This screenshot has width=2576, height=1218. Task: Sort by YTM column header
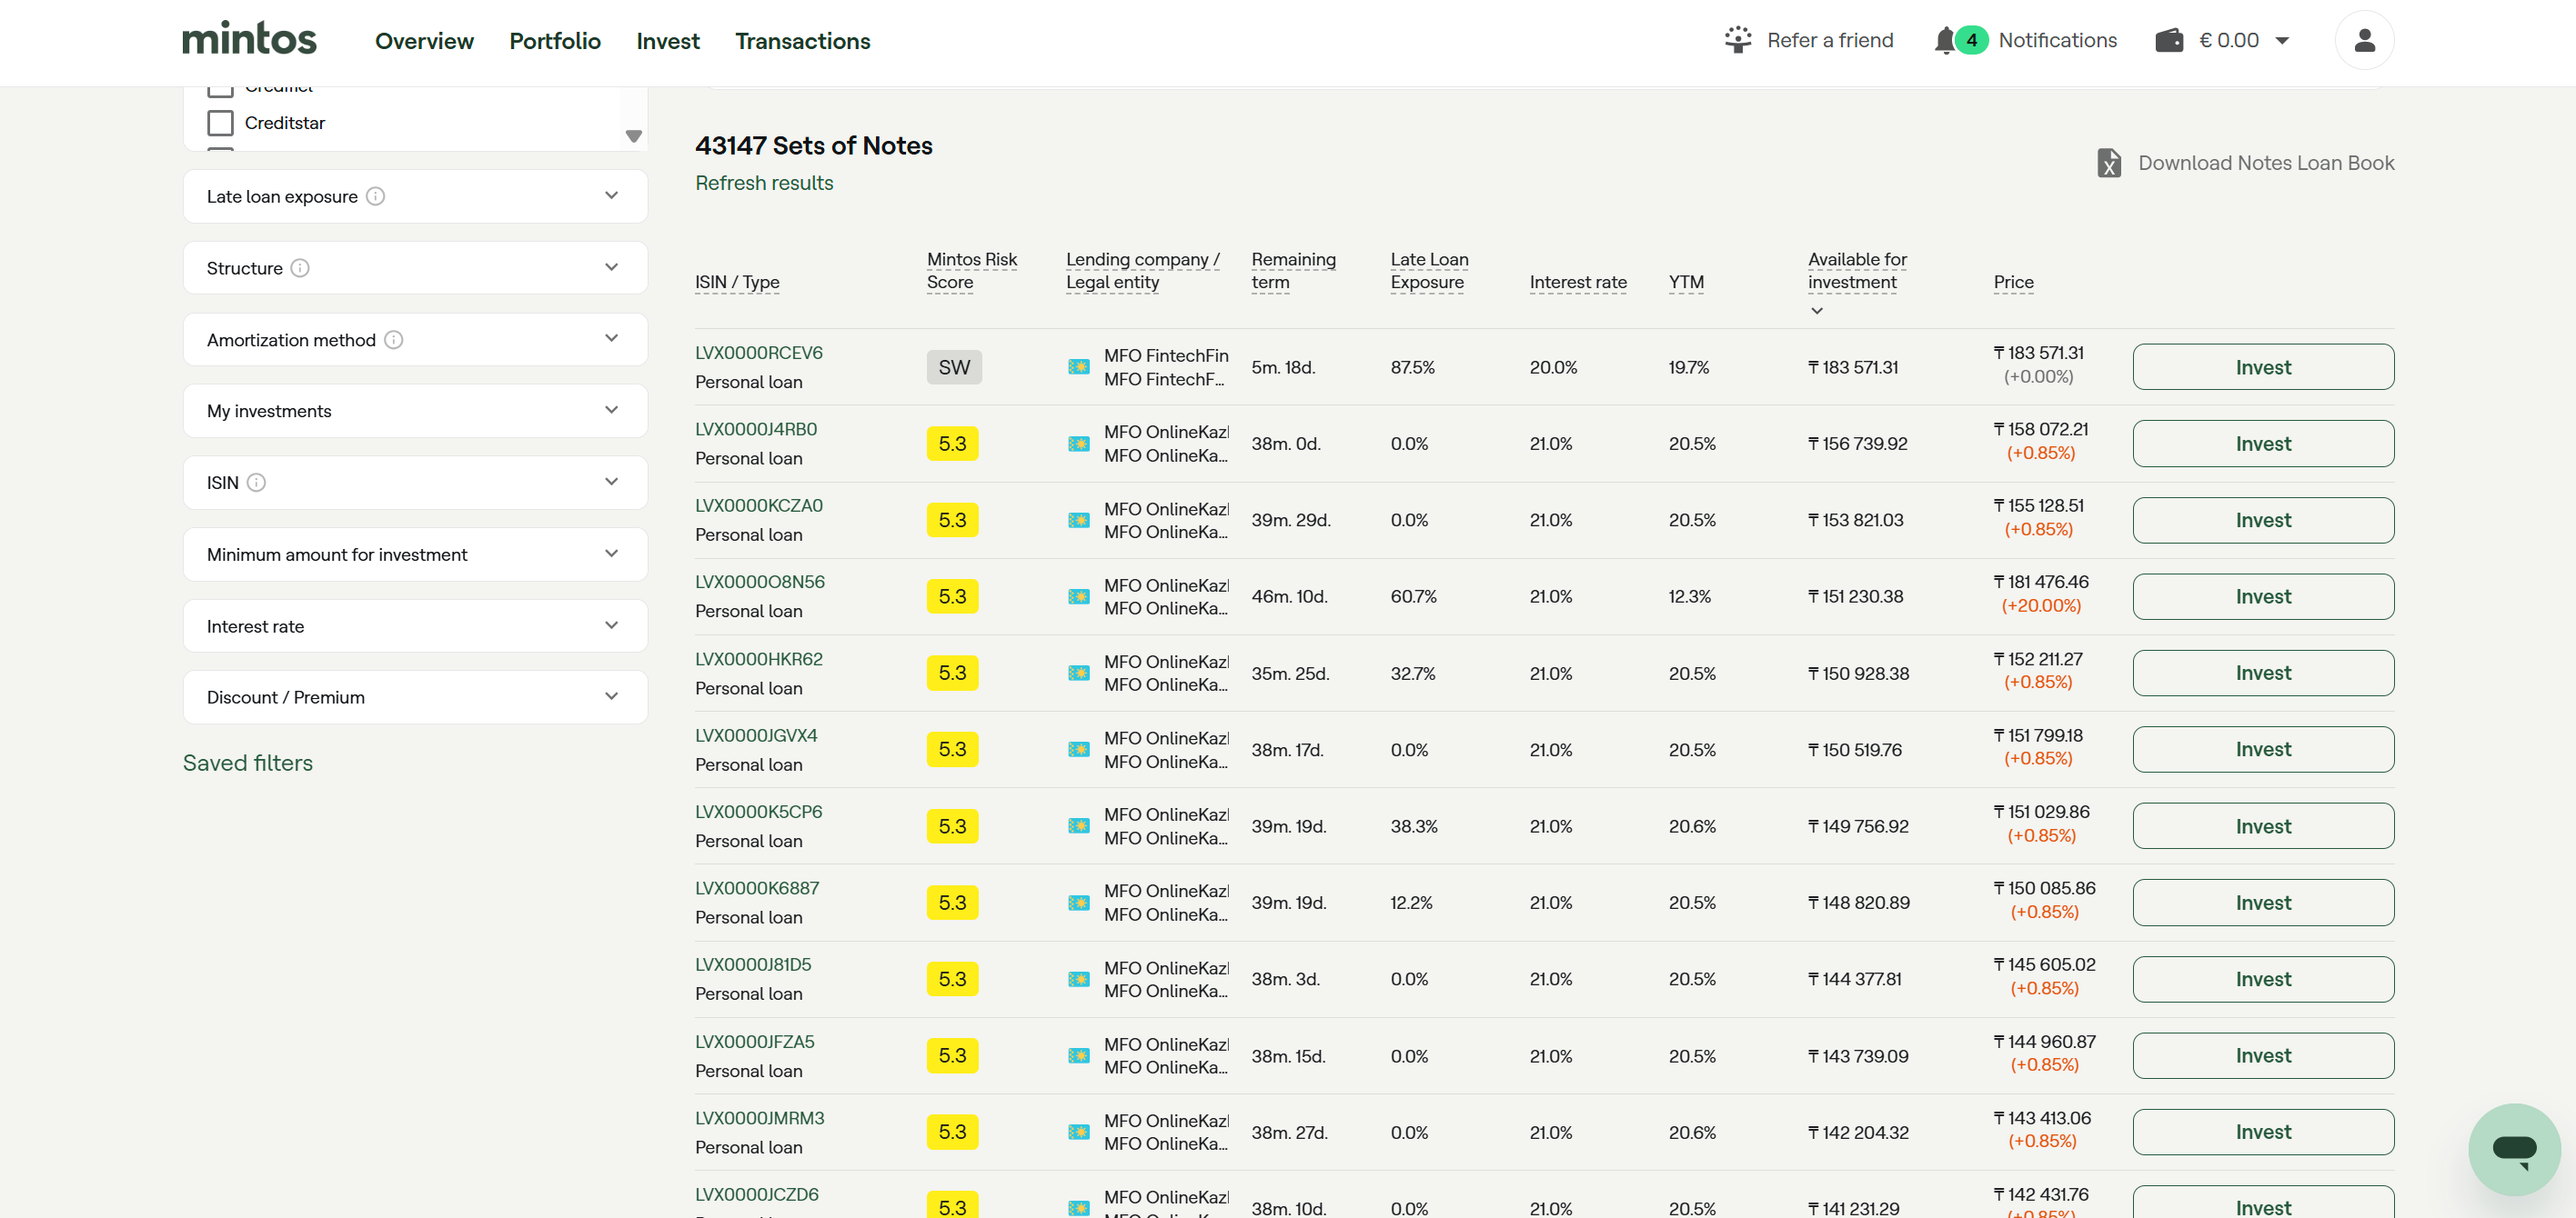click(1686, 282)
